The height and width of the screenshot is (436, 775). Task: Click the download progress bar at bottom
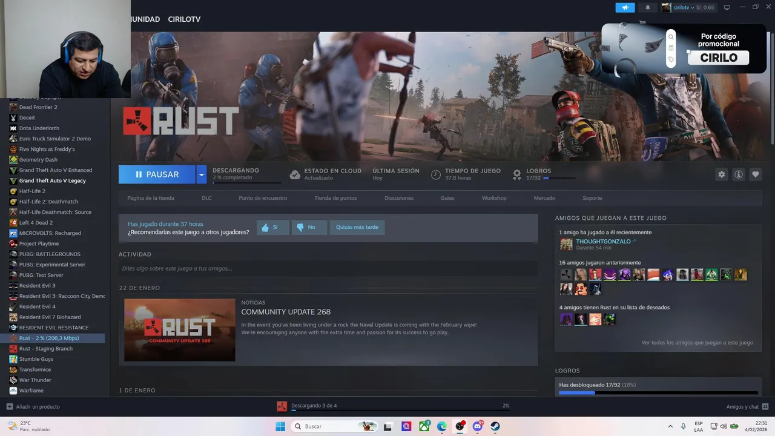(x=400, y=410)
